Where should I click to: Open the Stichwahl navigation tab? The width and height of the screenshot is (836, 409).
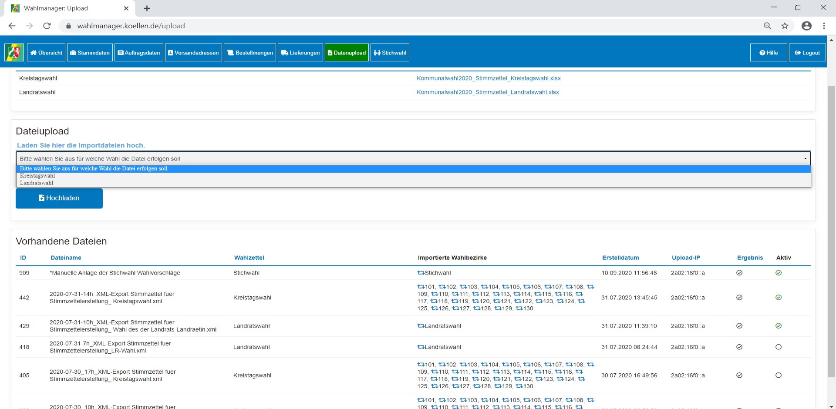pyautogui.click(x=390, y=53)
